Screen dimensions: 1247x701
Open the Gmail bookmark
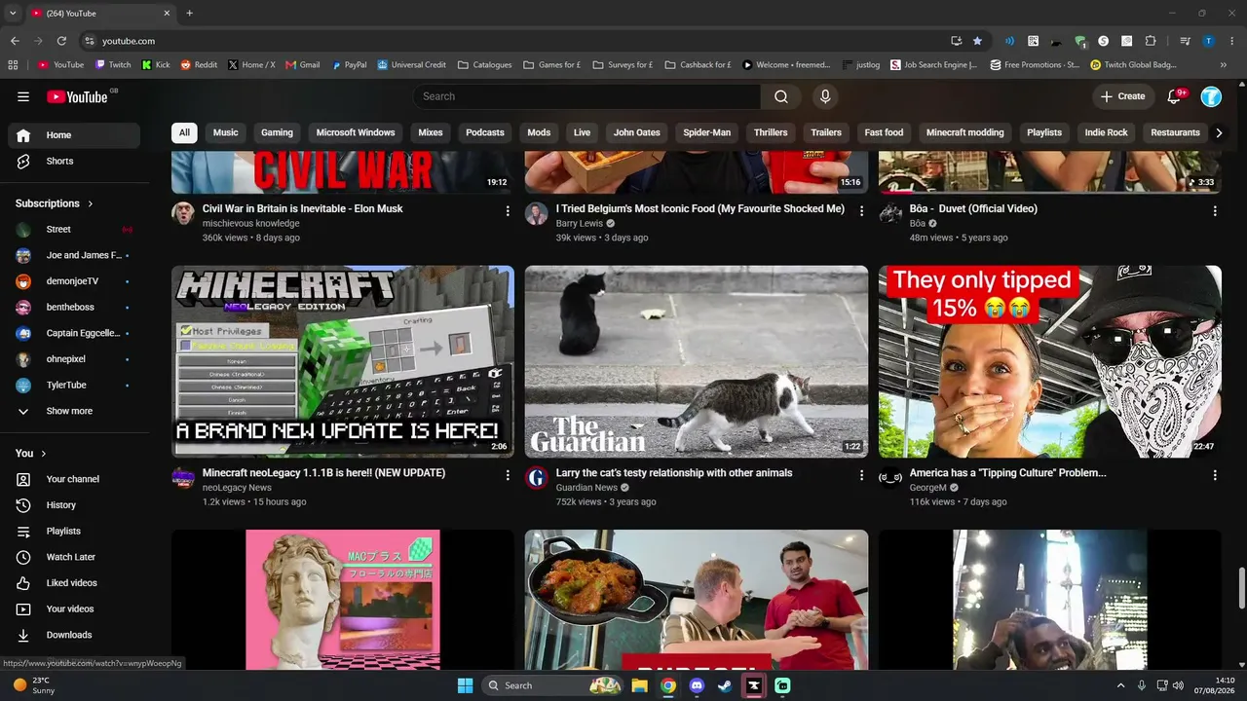[x=302, y=65]
